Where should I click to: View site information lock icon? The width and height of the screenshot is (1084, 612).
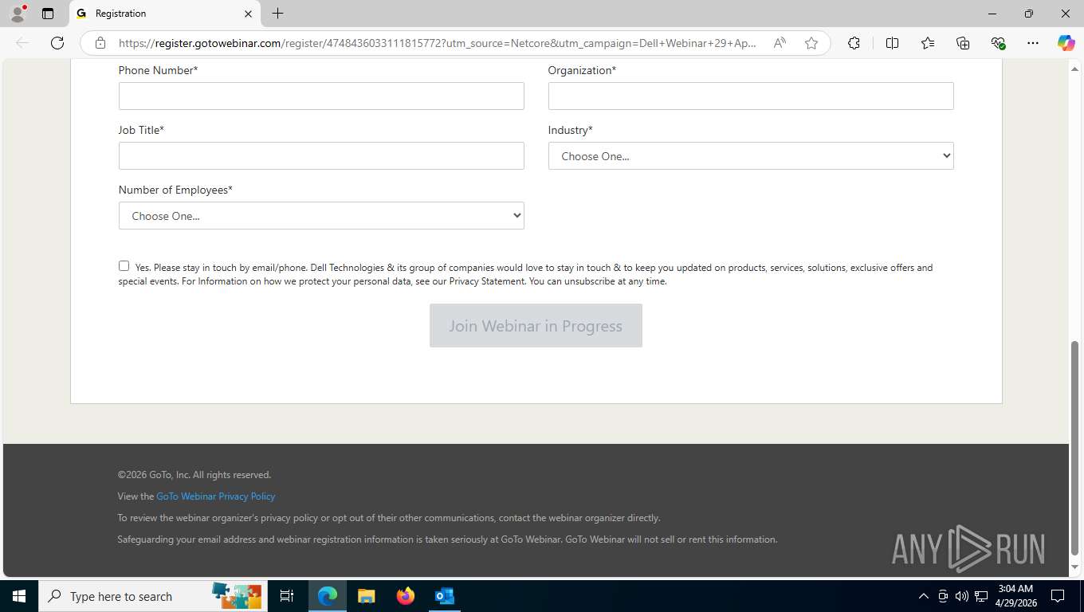100,43
